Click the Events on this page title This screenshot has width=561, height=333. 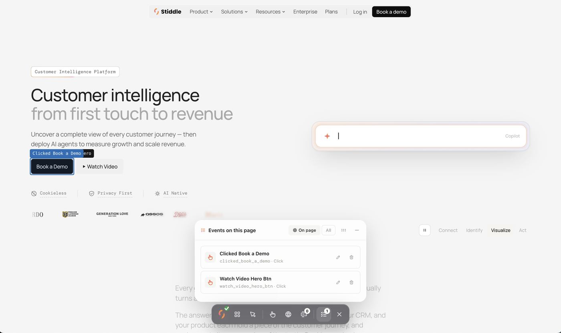click(232, 230)
